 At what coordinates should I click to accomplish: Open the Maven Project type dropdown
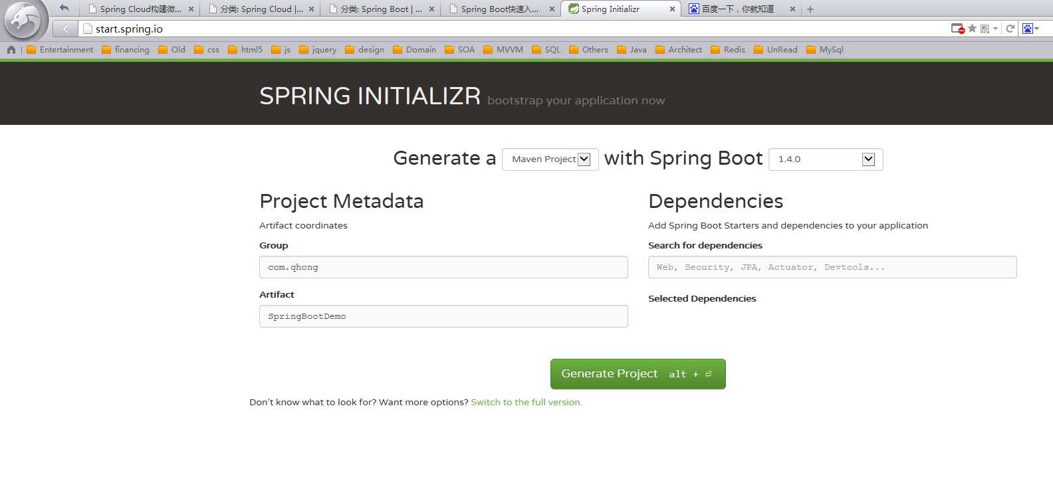tap(550, 159)
